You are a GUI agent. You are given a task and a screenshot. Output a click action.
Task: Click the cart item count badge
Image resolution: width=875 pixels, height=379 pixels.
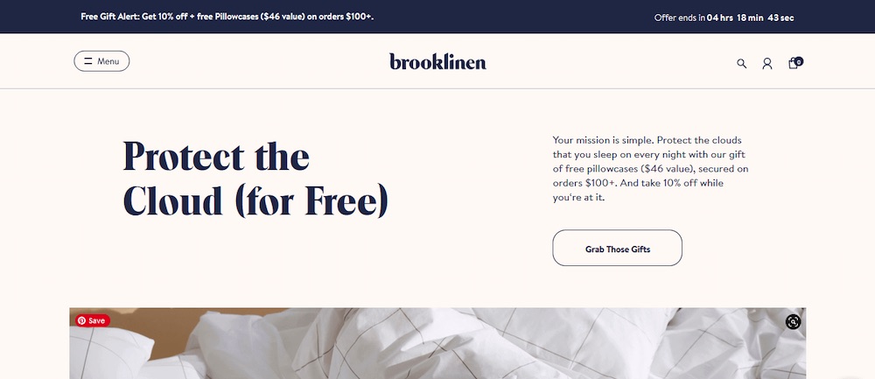799,60
